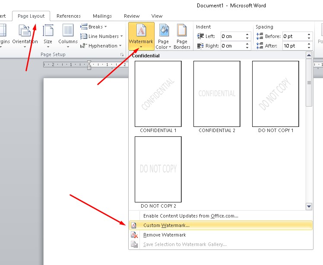Collapse the Watermark dropdown arrow
The height and width of the screenshot is (265, 323).
click(141, 47)
